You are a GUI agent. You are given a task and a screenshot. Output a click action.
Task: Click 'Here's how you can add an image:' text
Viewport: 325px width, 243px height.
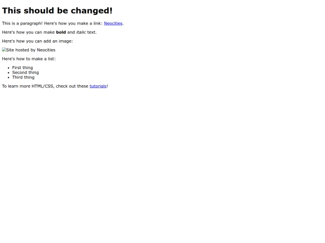tap(37, 41)
